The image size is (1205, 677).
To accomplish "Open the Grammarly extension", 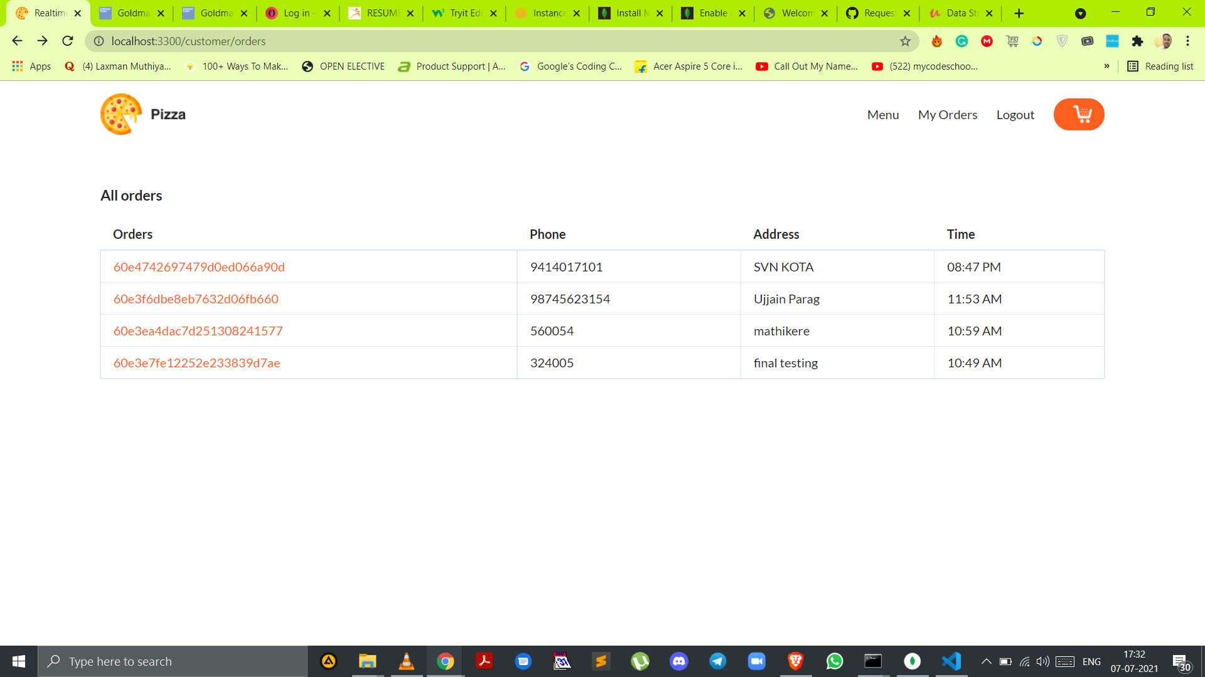I will [x=962, y=41].
